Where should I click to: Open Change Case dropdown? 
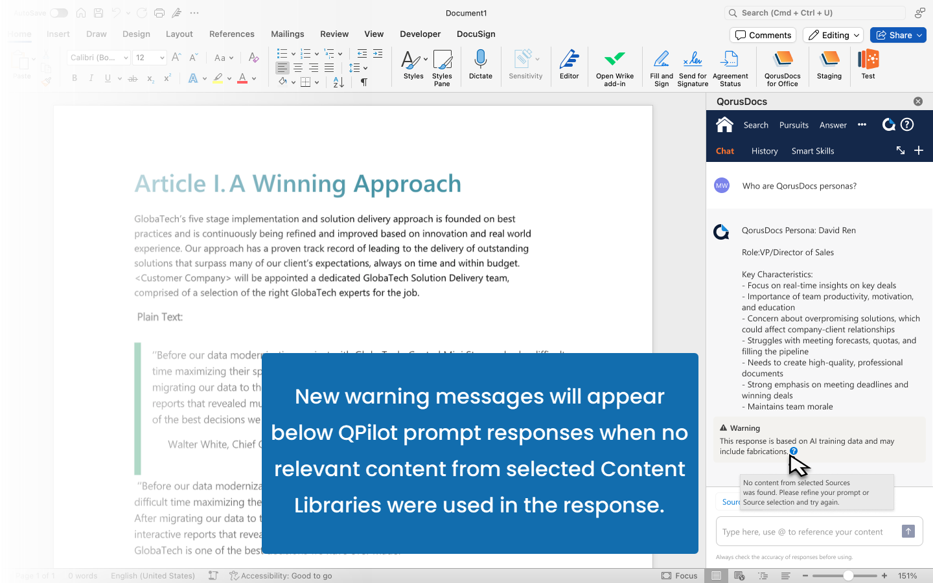coord(224,58)
